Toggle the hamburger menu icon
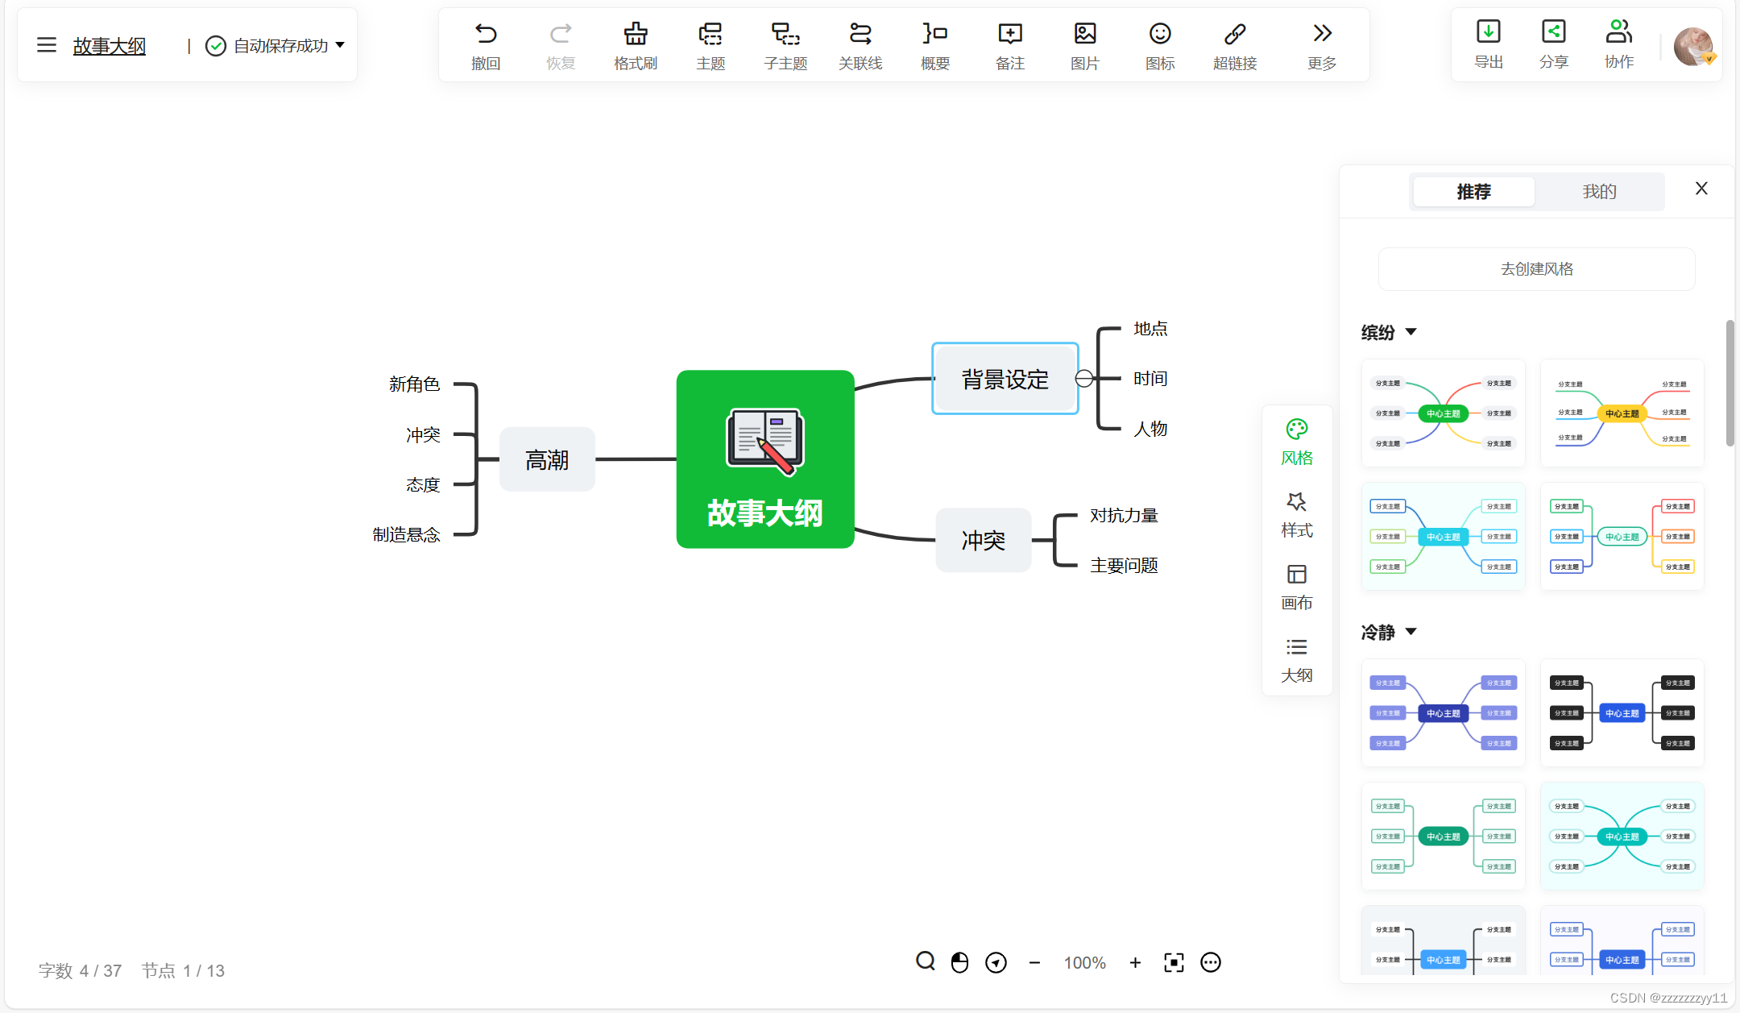The height and width of the screenshot is (1013, 1740). click(x=47, y=46)
